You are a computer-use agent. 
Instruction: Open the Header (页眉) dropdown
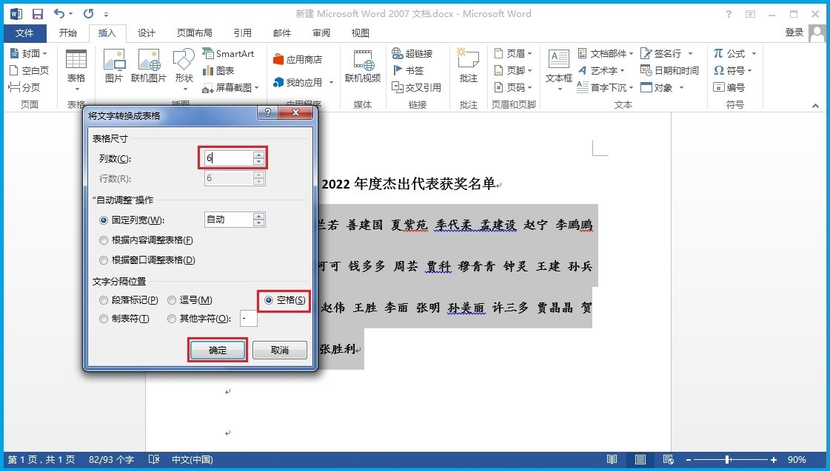click(513, 53)
